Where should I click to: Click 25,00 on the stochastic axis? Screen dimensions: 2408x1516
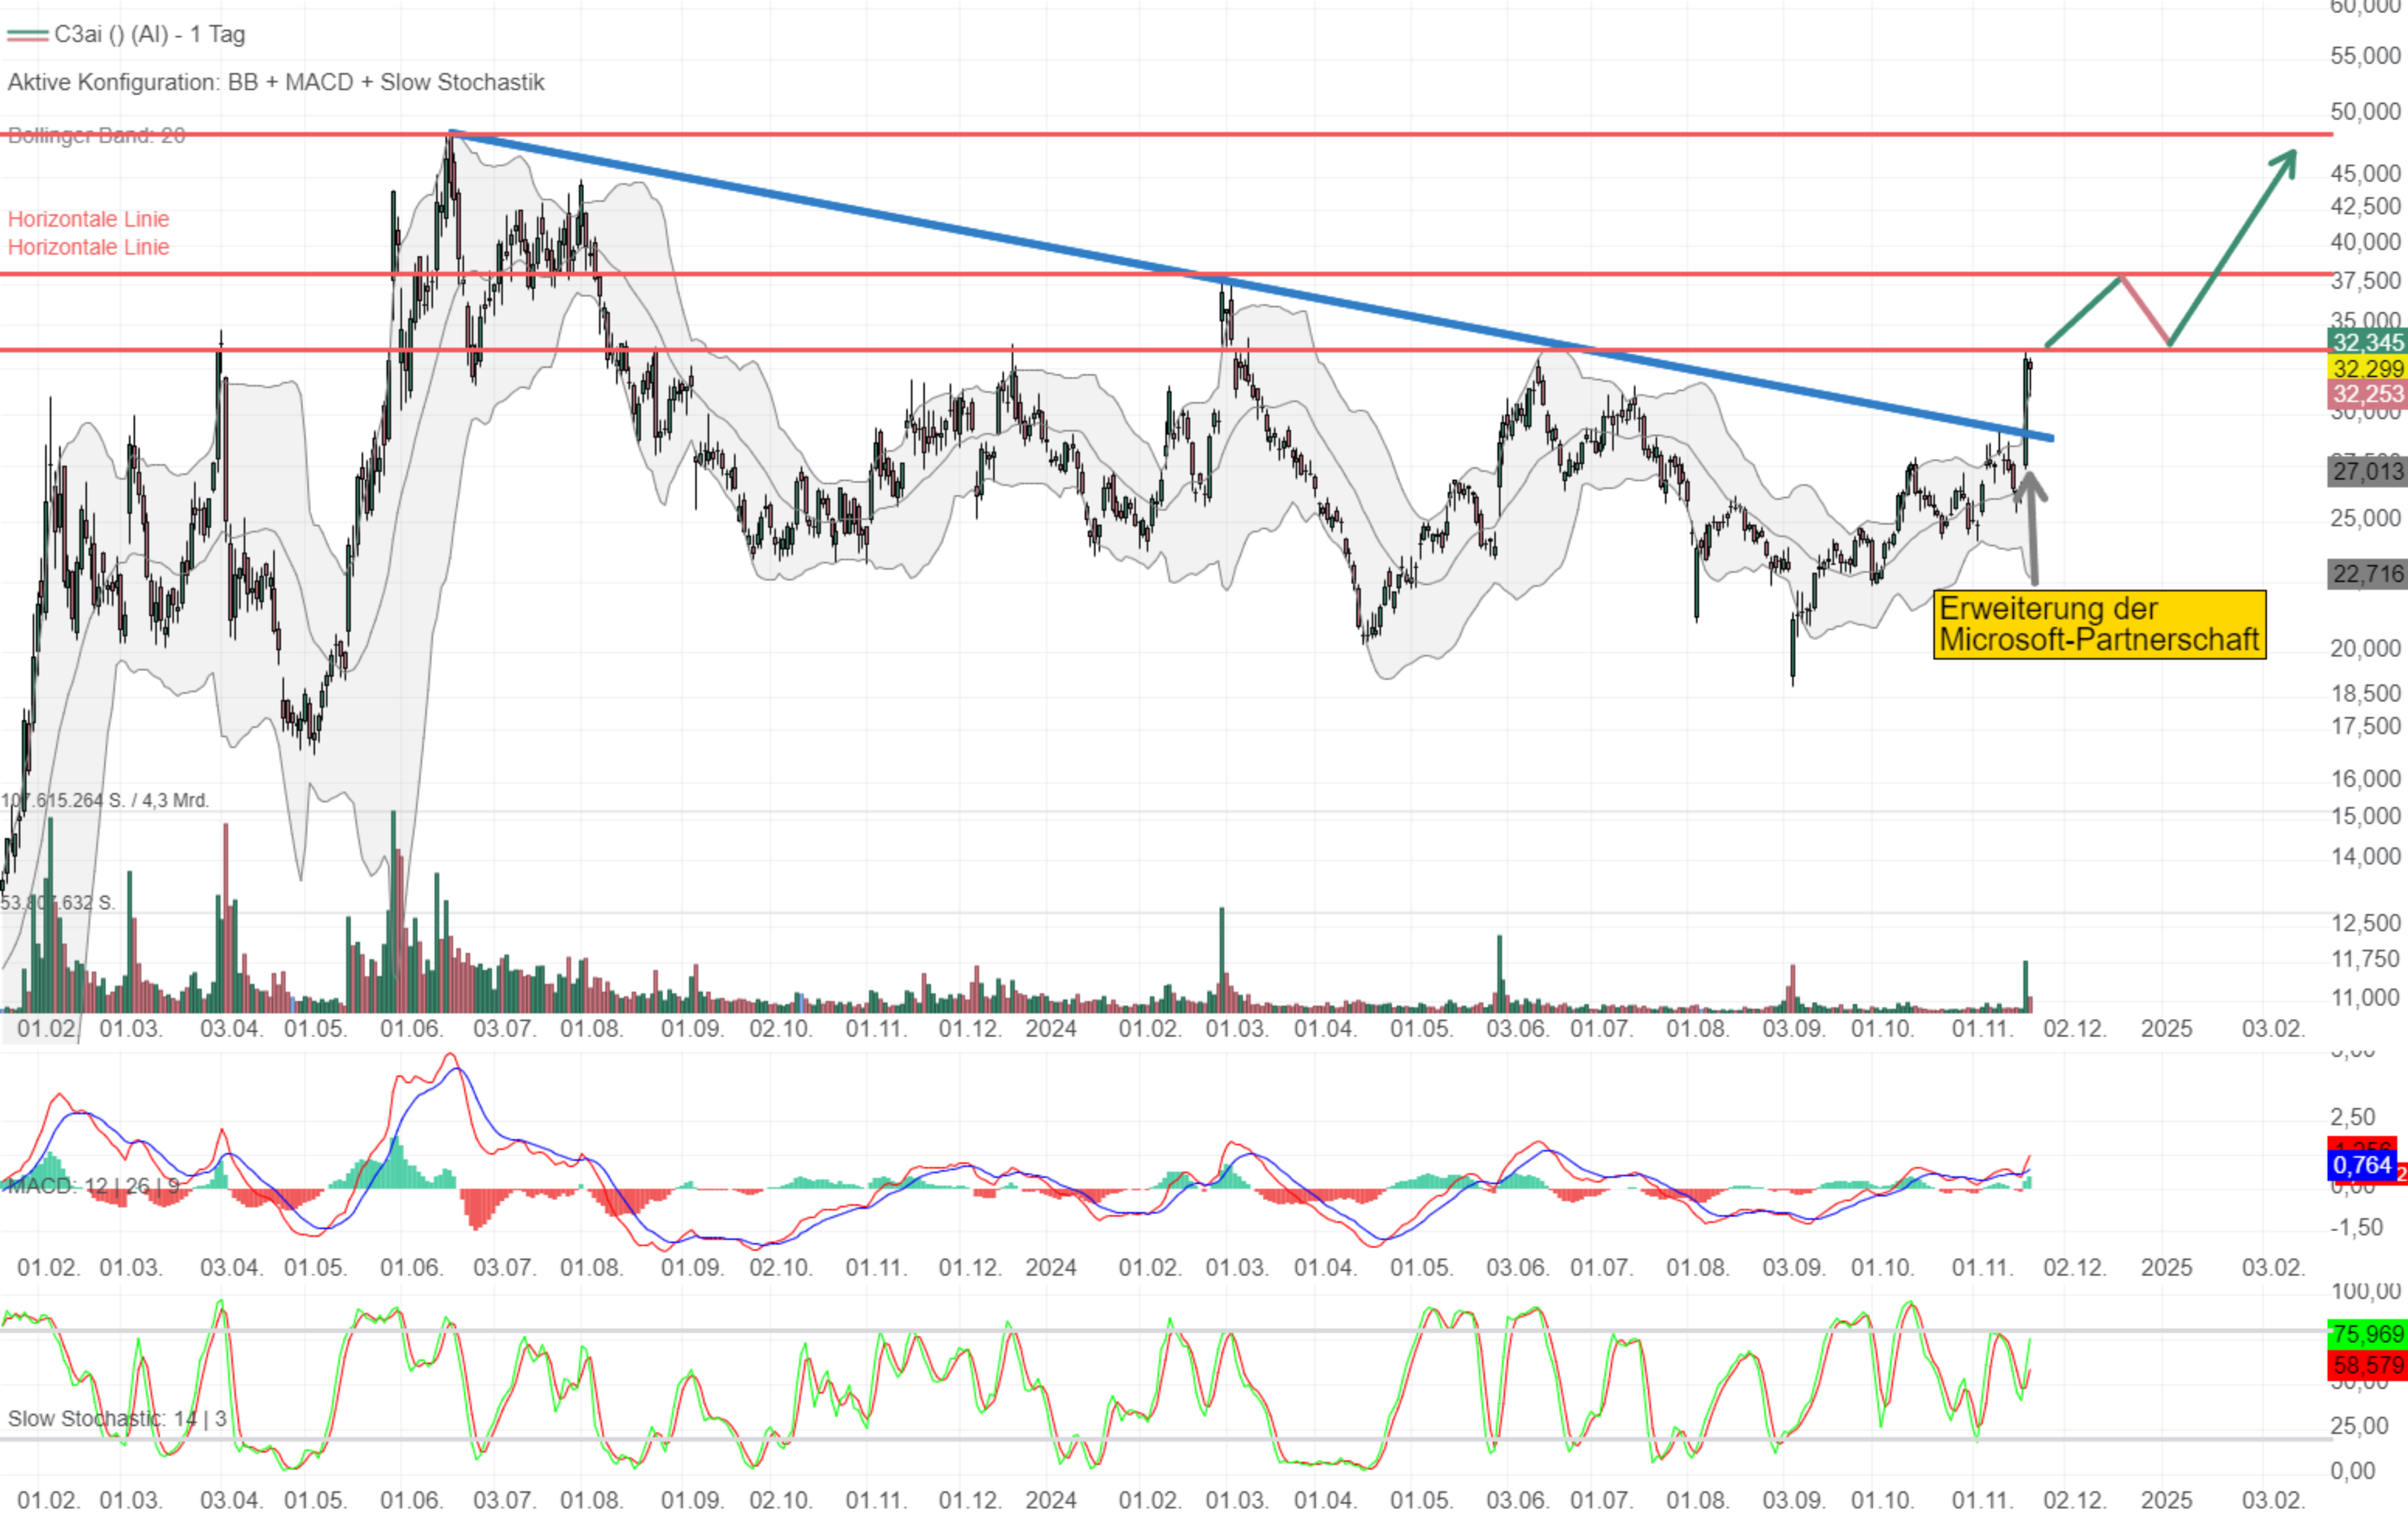tap(2359, 1425)
